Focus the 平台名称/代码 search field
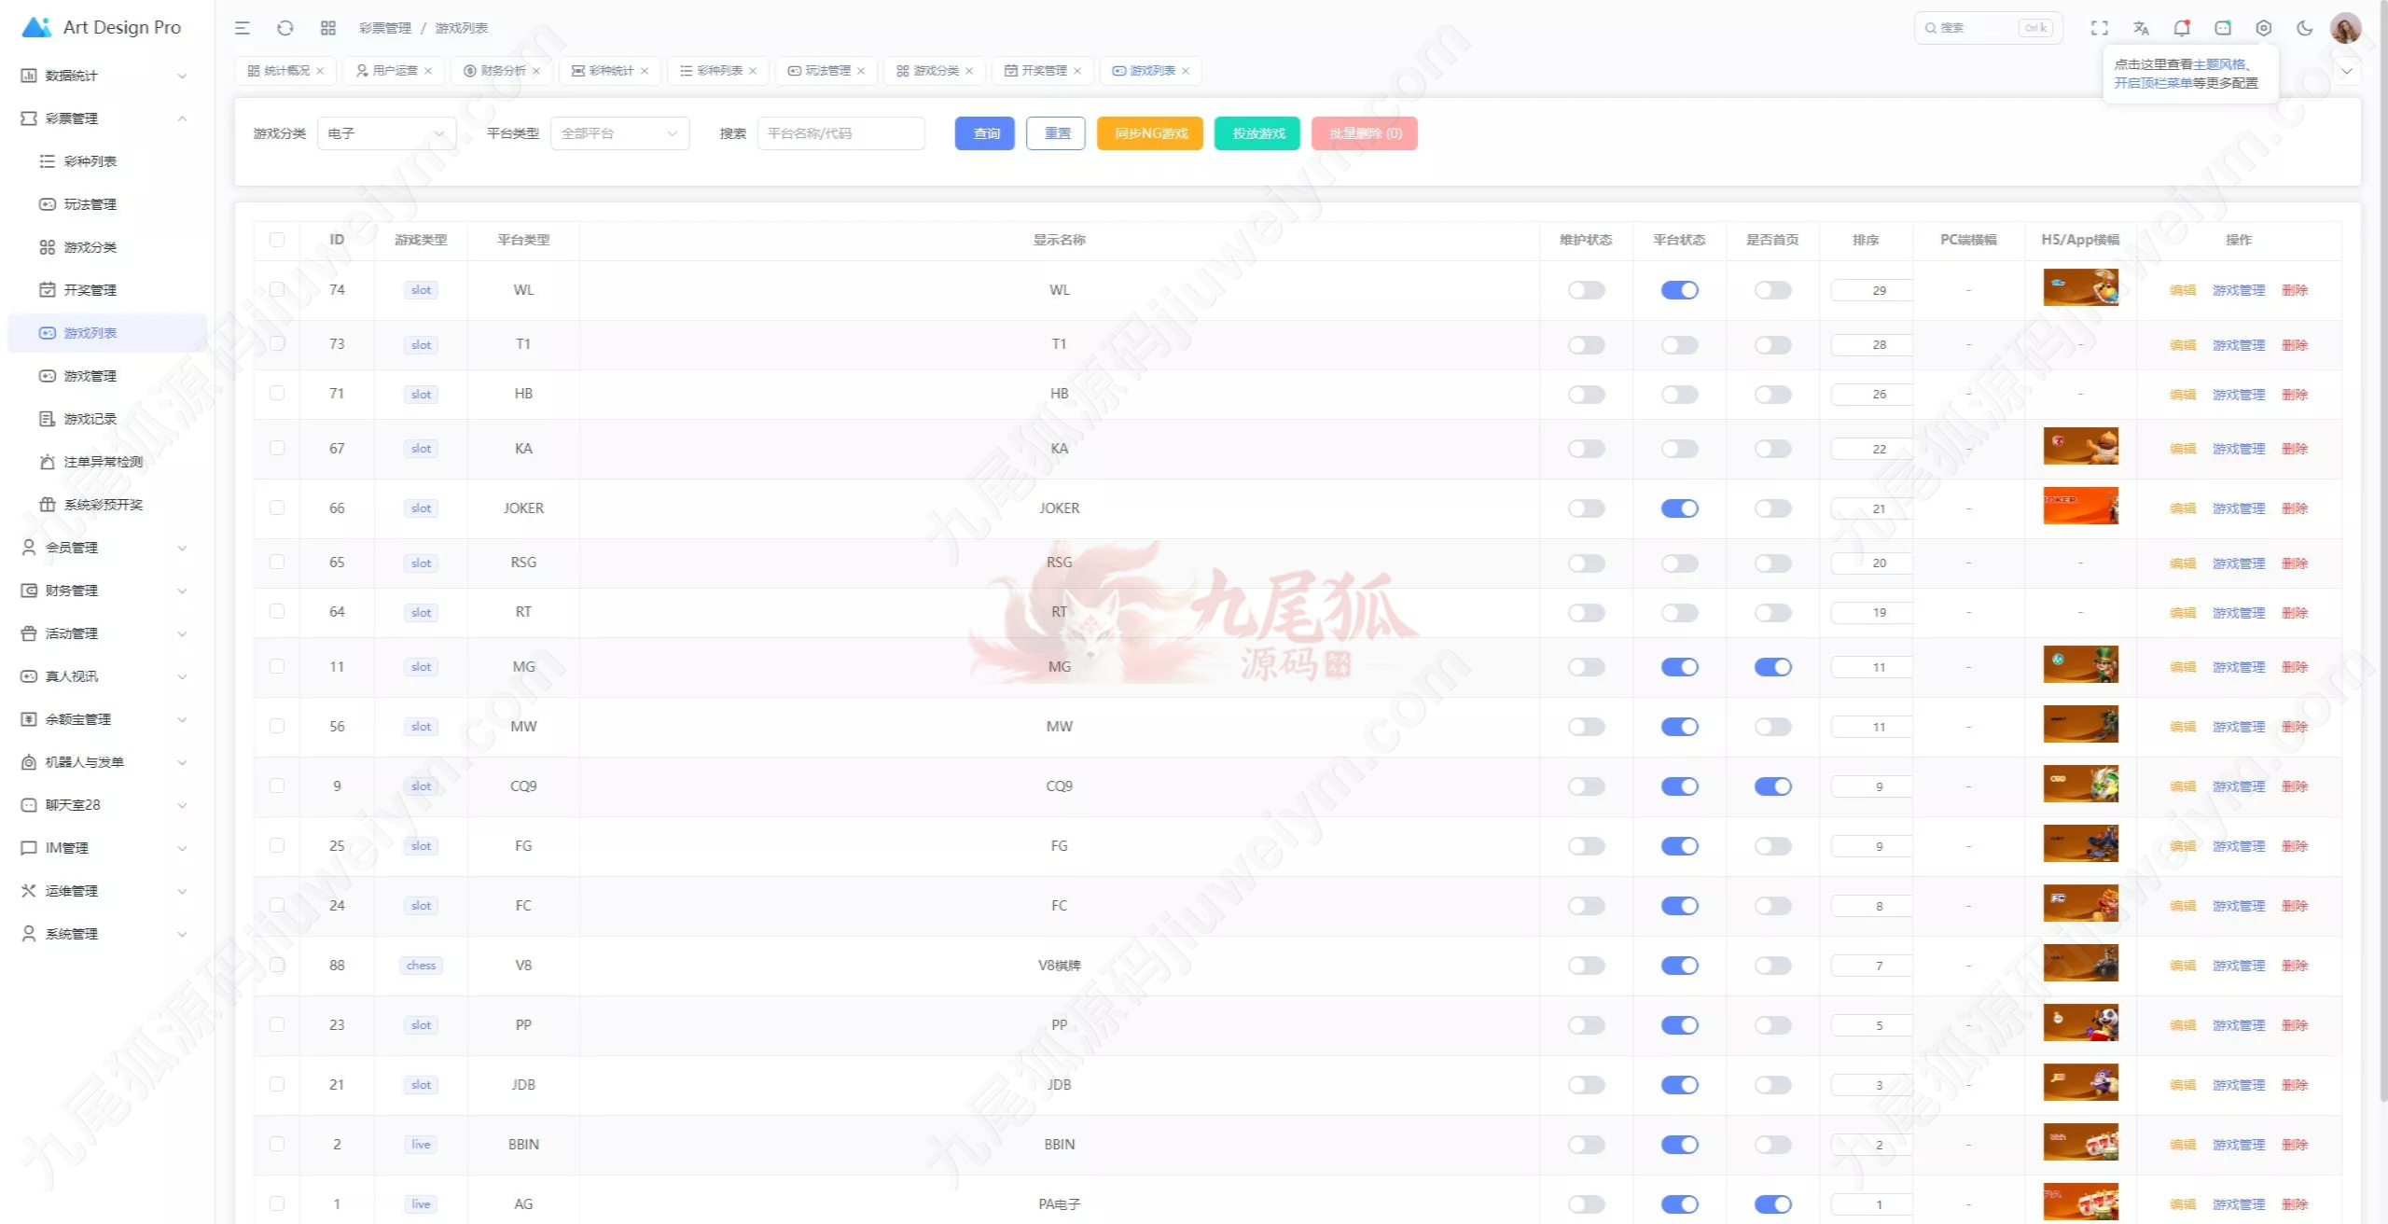The height and width of the screenshot is (1224, 2388). coord(840,133)
